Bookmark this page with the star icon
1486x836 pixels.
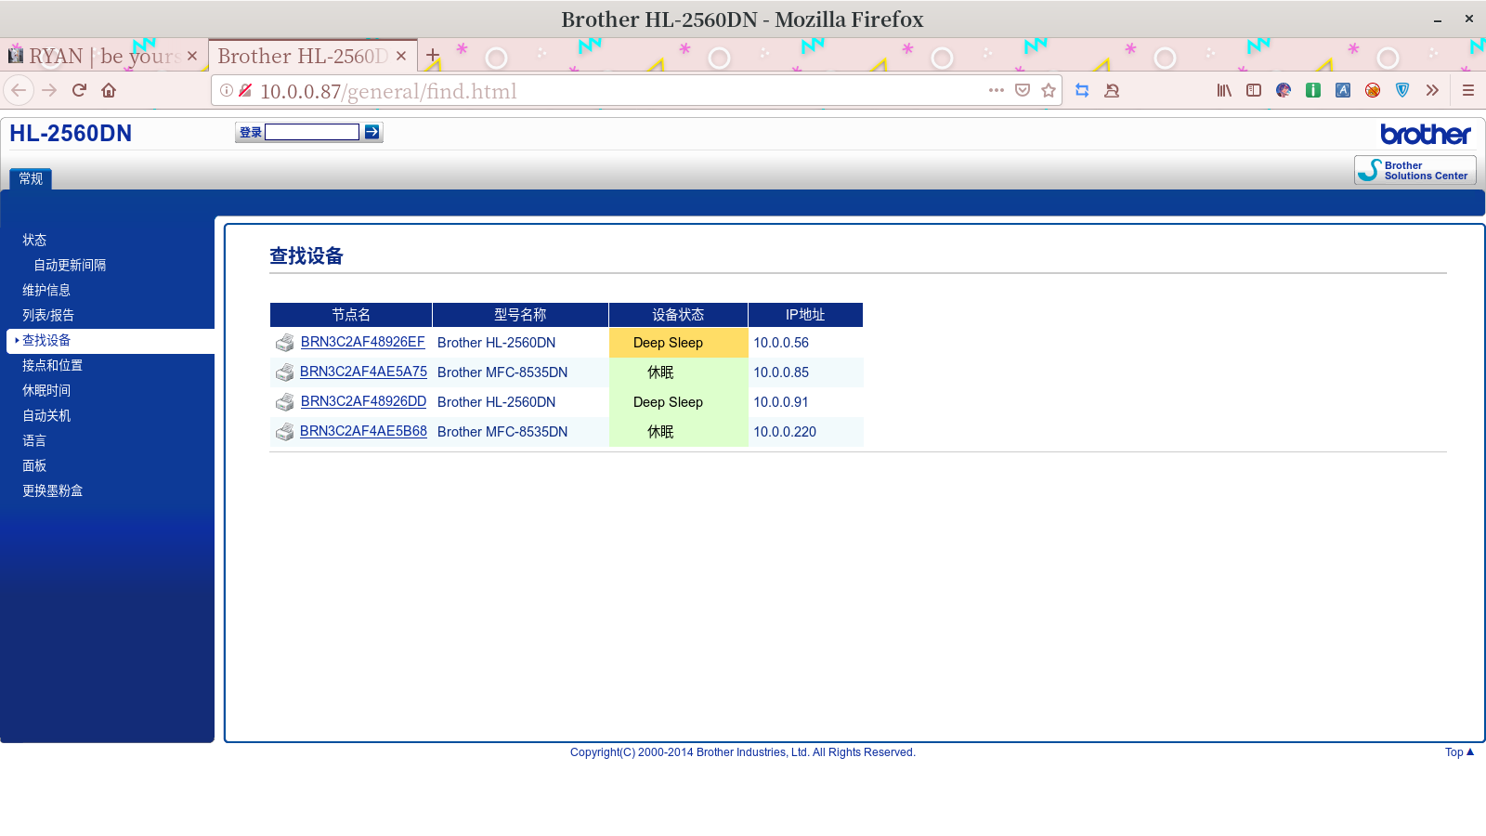(1049, 90)
